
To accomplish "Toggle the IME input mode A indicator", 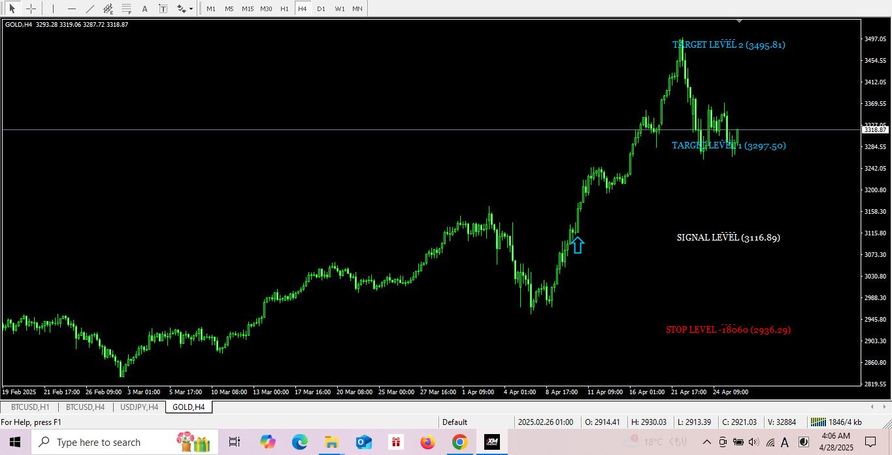I will tap(785, 442).
